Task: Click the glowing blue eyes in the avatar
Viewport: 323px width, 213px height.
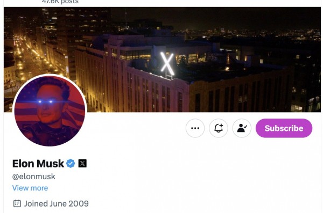Action: coord(46,102)
